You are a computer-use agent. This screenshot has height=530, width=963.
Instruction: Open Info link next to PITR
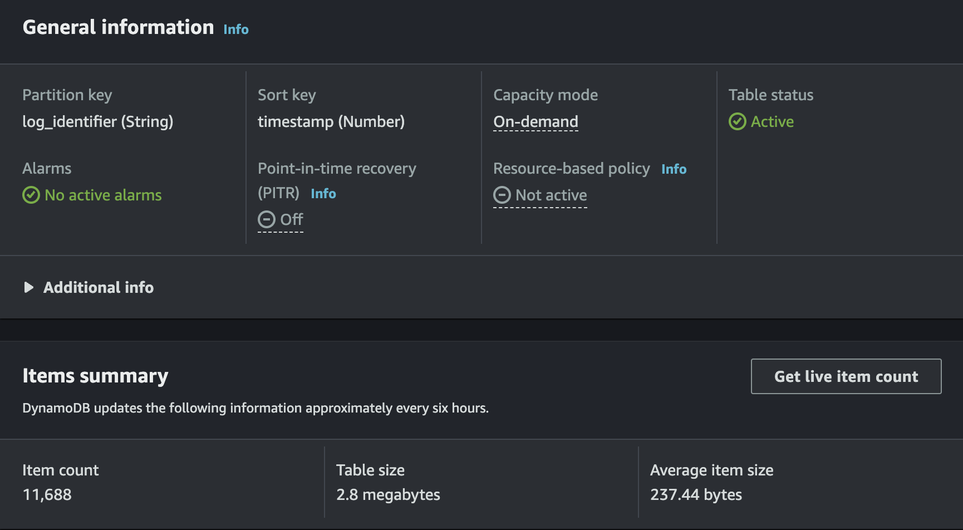coord(323,194)
